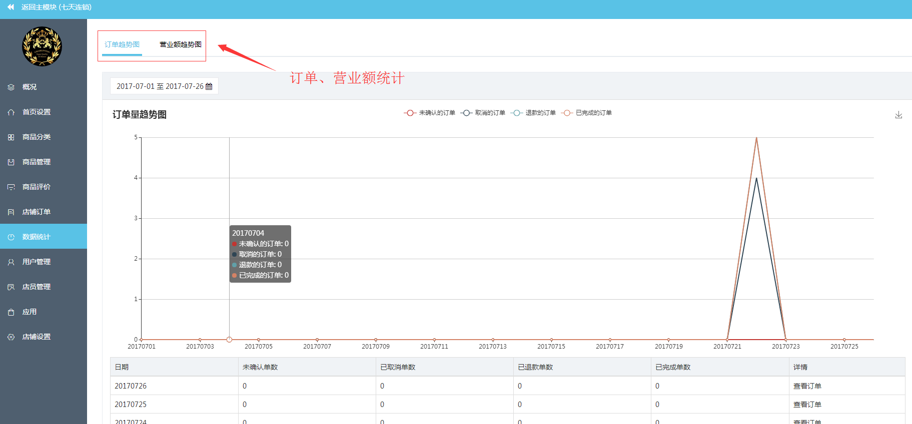
Task: Toggle 退款的订单 legend series
Action: coord(533,113)
